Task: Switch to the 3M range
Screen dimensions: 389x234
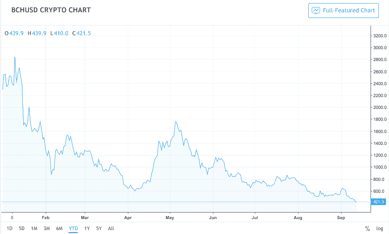Action: [47, 228]
